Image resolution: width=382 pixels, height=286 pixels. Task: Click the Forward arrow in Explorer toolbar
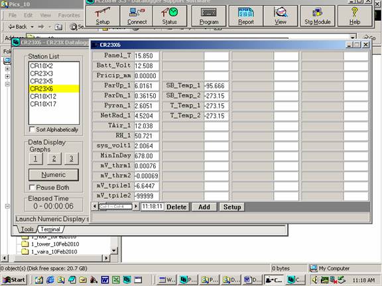pos(41,26)
